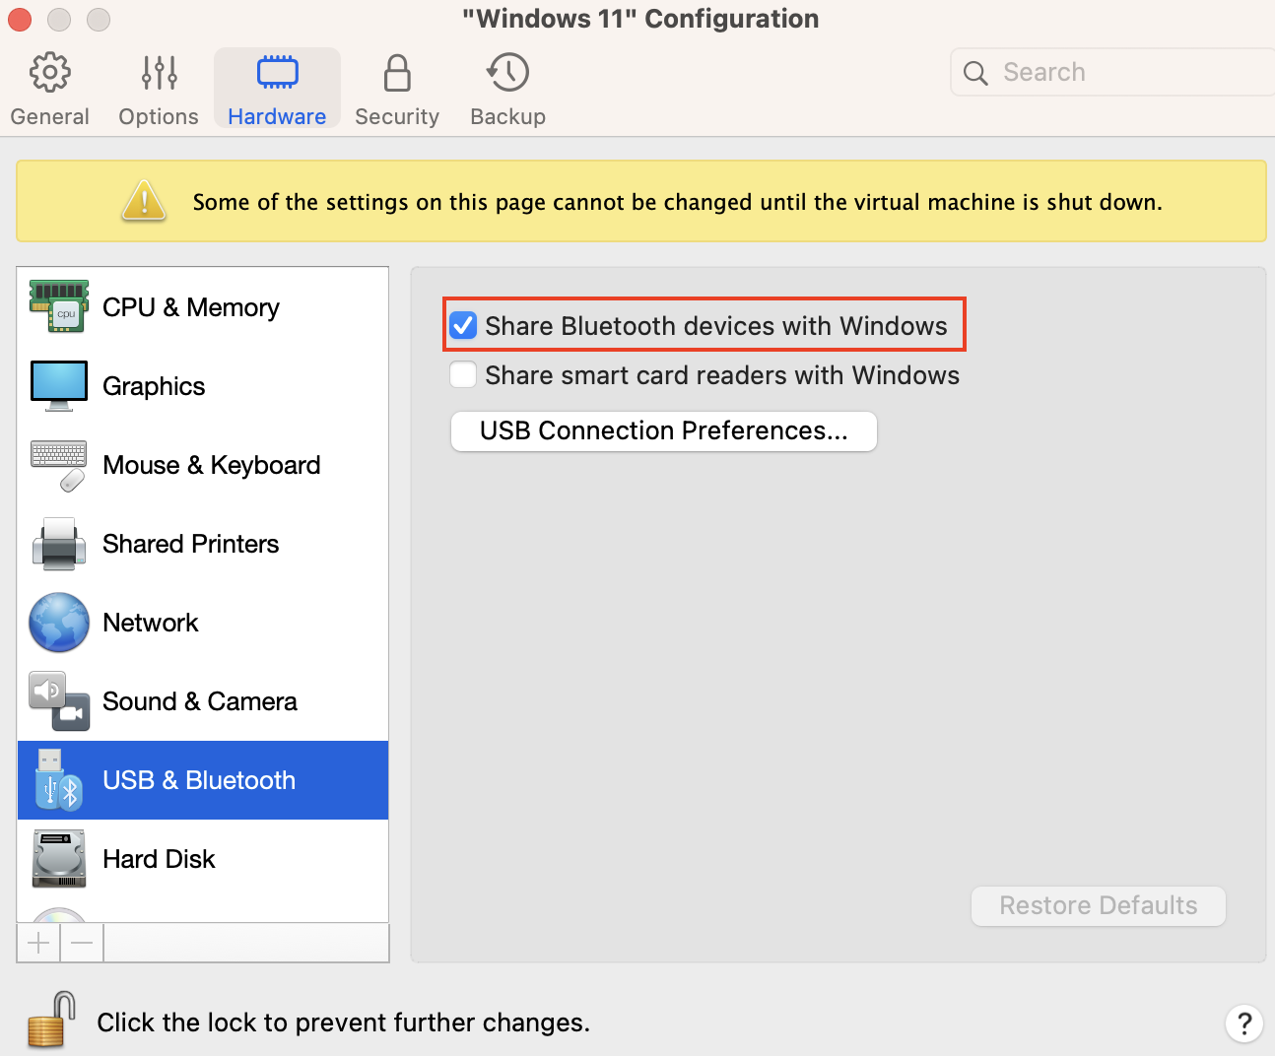
Task: Select USB & Bluetooth in the sidebar
Action: [x=203, y=780]
